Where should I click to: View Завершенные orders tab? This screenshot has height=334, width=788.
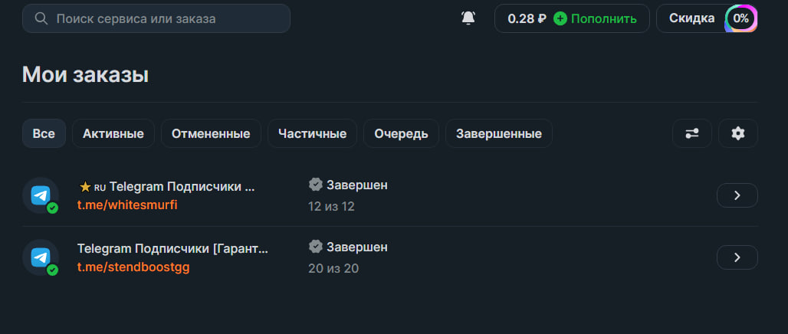pos(498,133)
